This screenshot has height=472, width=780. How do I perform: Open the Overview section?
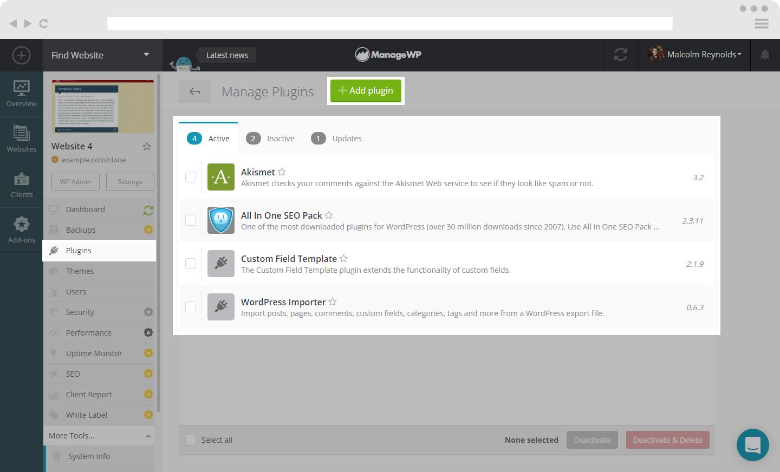point(22,94)
